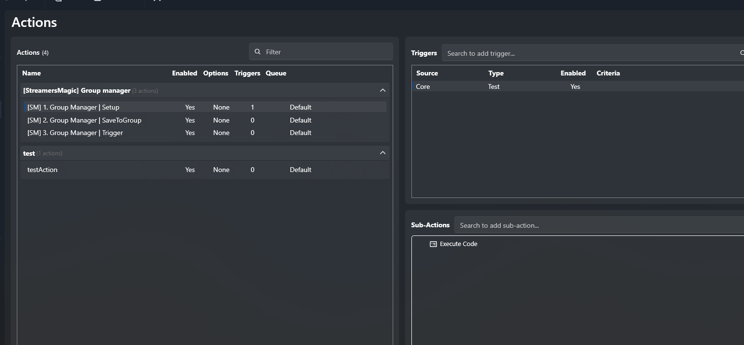Select the Group Manager Setup action

[x=73, y=107]
